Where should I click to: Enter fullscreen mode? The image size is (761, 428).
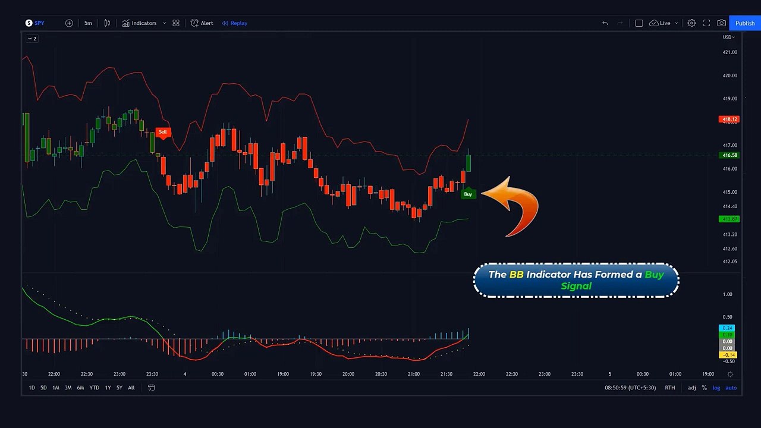click(706, 23)
